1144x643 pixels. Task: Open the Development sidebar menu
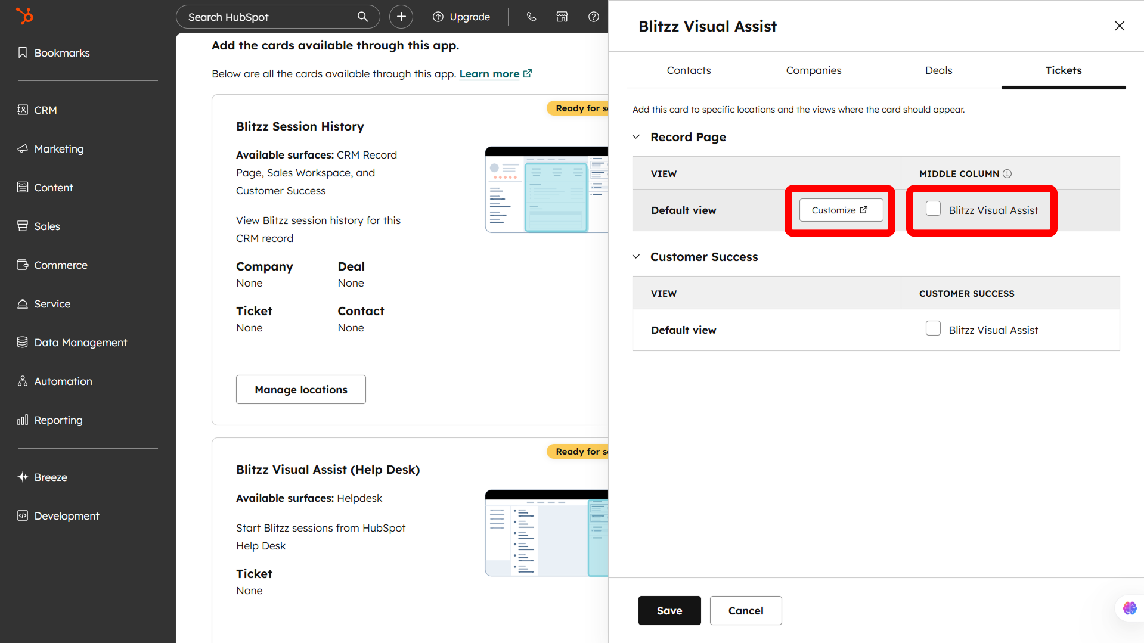58,516
